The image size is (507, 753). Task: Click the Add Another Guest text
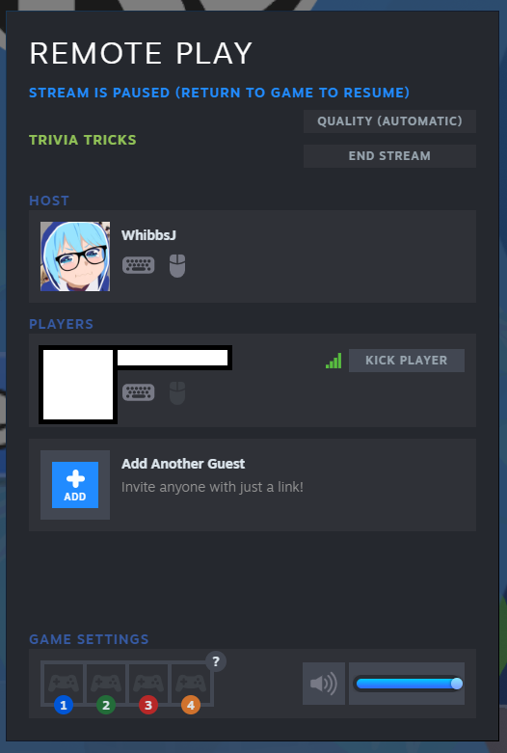coord(183,464)
